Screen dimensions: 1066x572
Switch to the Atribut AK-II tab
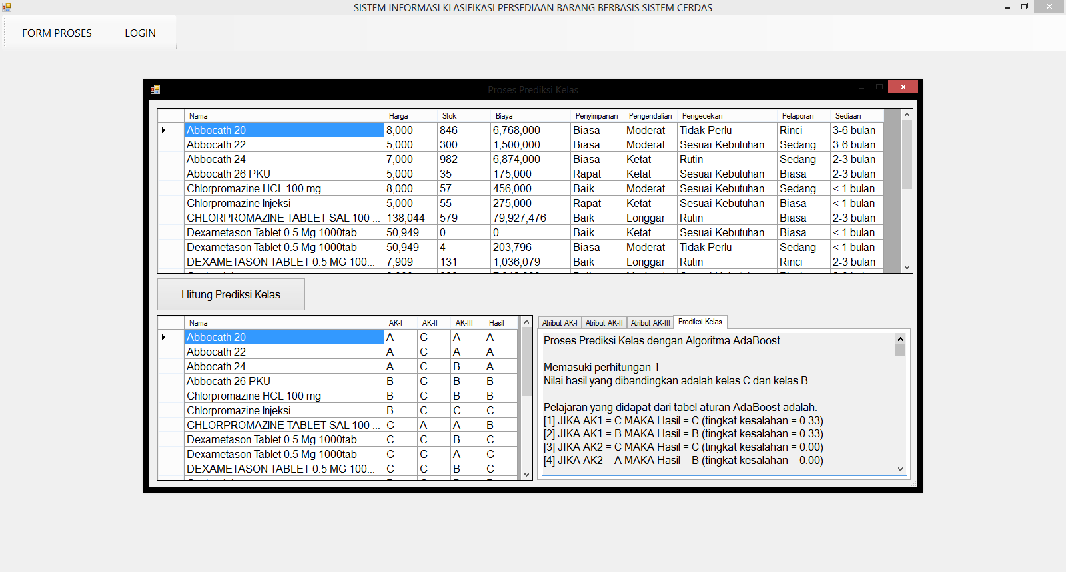pos(604,323)
